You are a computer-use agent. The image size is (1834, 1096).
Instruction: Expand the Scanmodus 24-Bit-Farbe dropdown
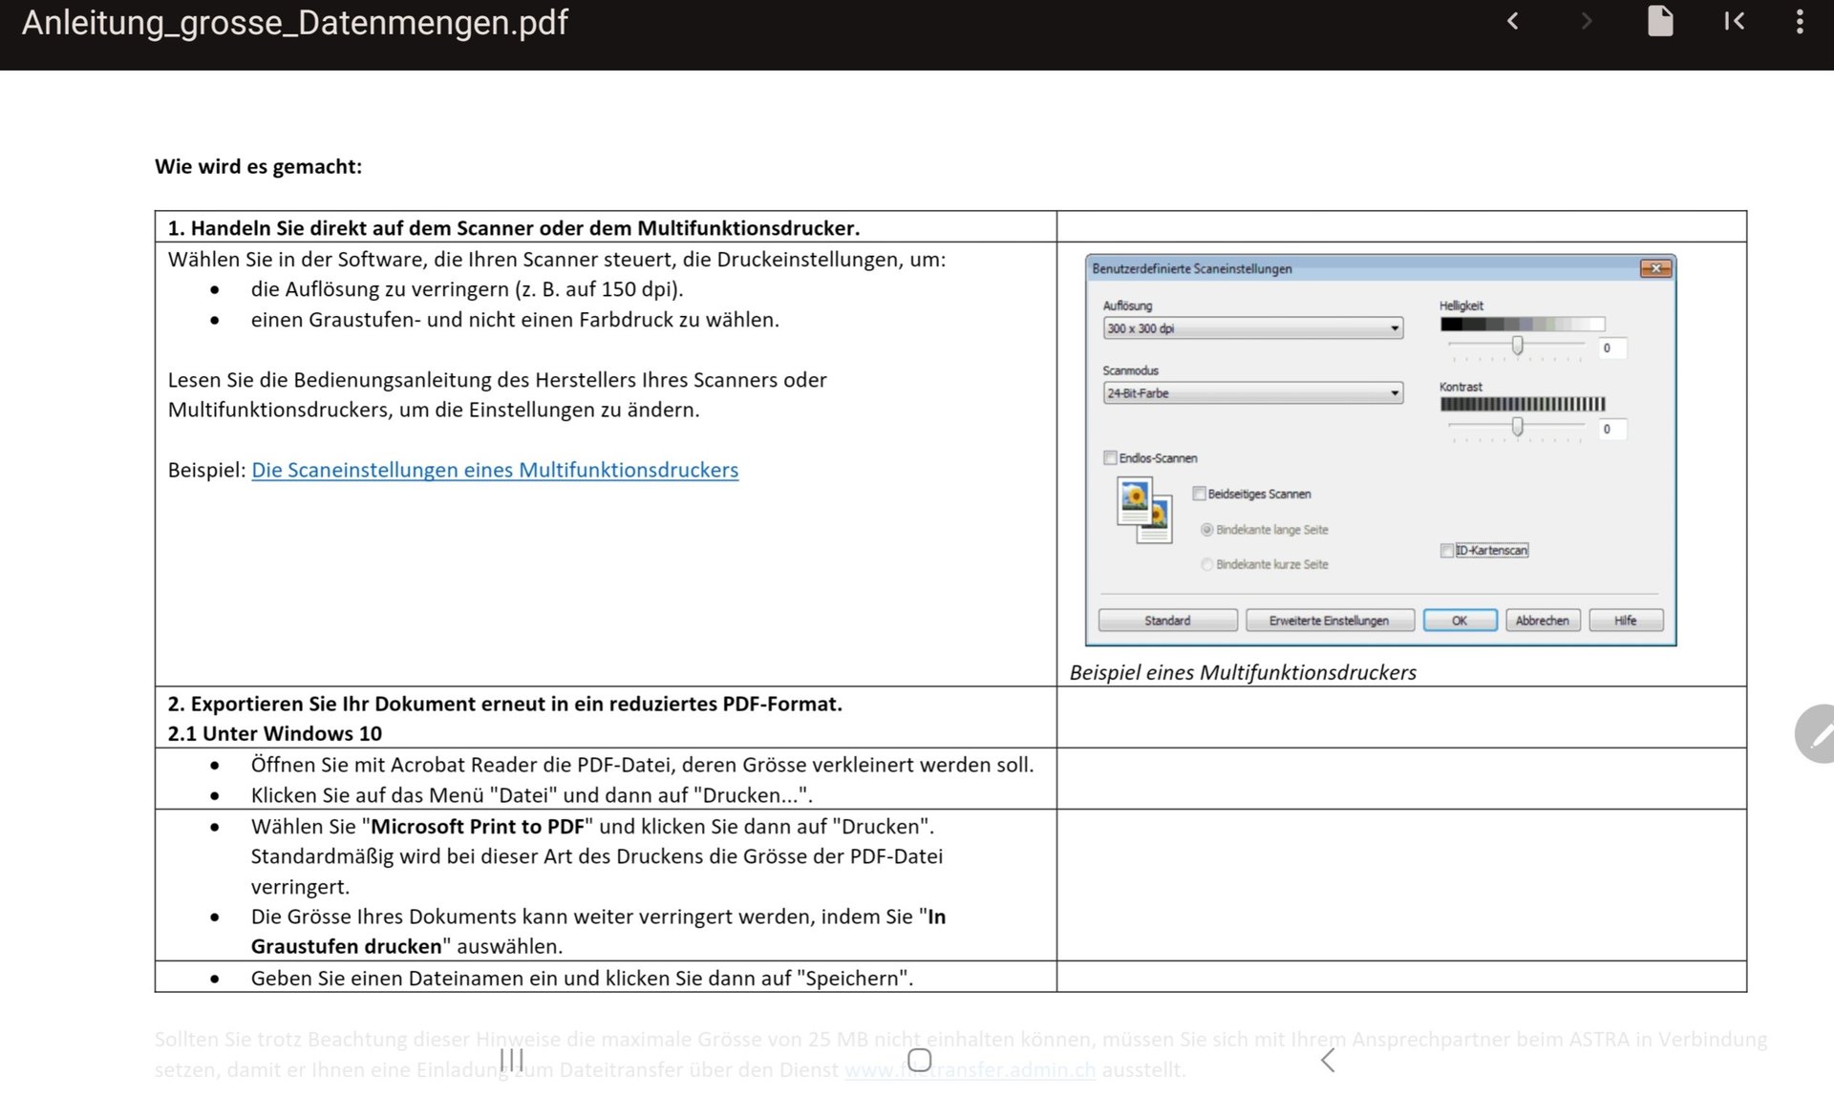pos(1252,393)
